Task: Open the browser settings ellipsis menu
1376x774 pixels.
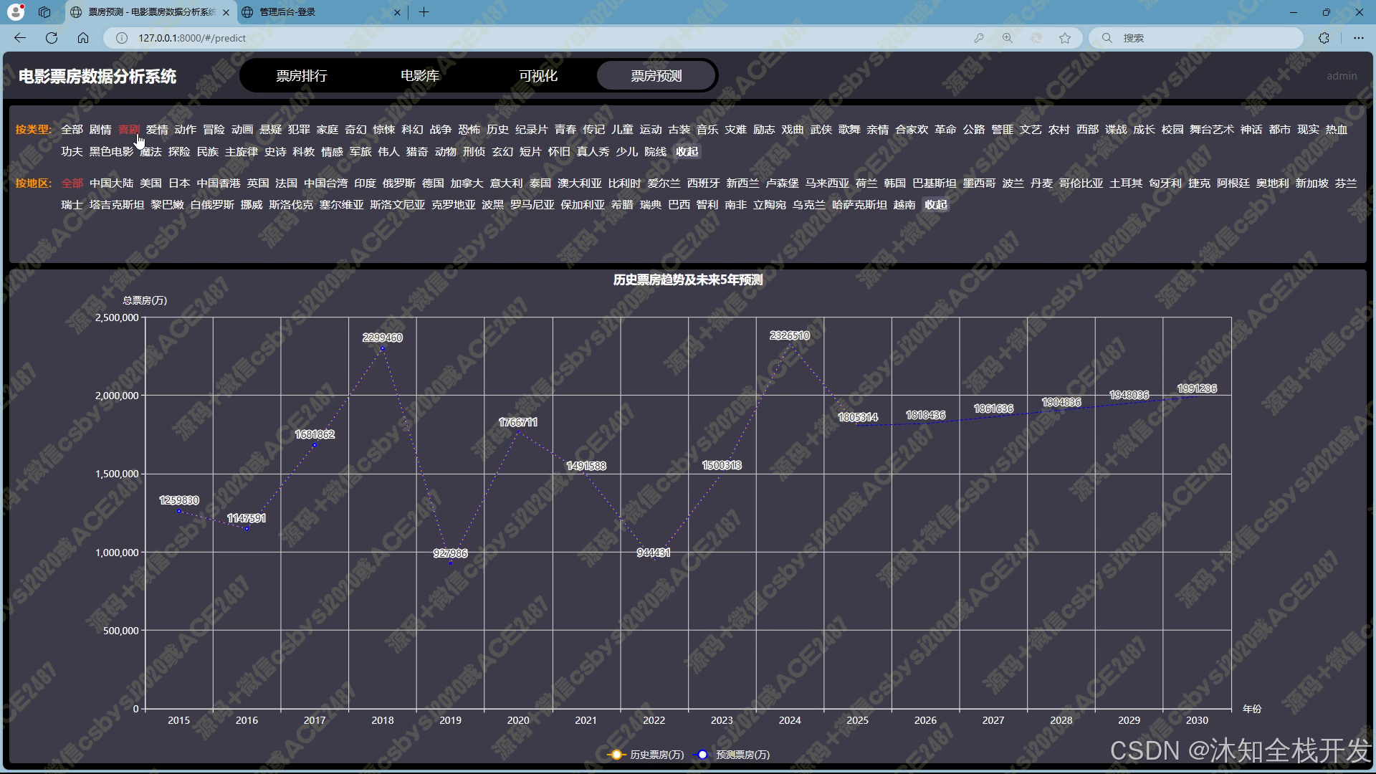Action: click(1358, 38)
